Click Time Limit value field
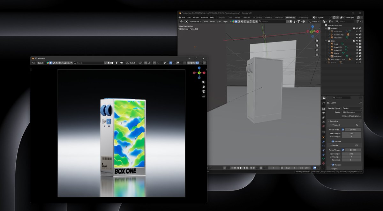 (351, 160)
